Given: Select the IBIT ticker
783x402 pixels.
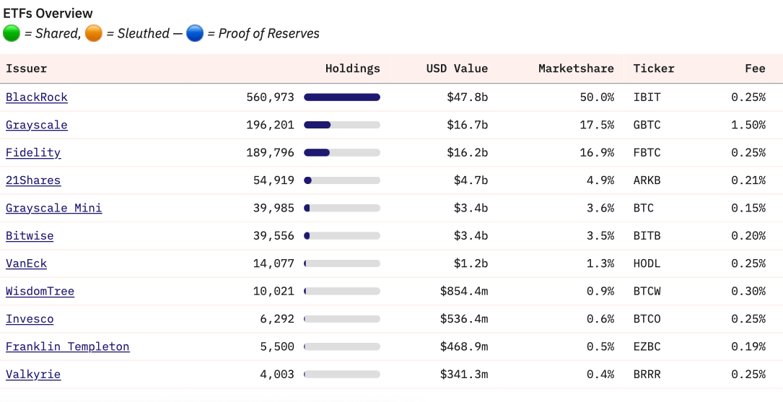Looking at the screenshot, I should coord(647,97).
